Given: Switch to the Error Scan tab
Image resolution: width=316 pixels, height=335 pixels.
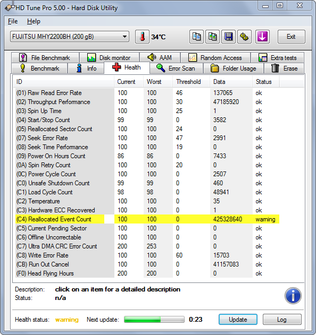Looking at the screenshot, I should [176, 68].
